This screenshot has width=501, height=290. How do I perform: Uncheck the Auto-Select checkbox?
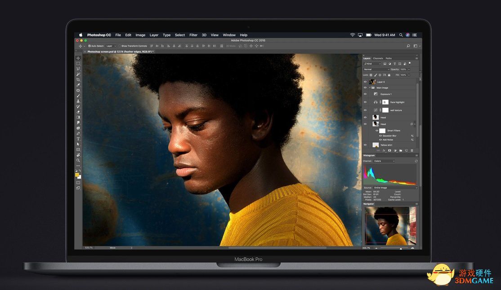(x=89, y=46)
